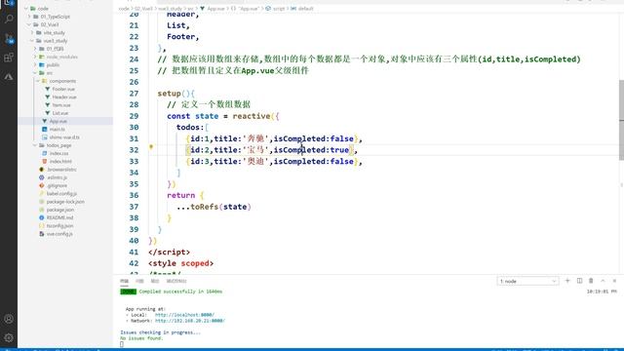624x351 pixels.
Task: Open the Network 192.168 URL link in terminal
Action: click(x=190, y=321)
